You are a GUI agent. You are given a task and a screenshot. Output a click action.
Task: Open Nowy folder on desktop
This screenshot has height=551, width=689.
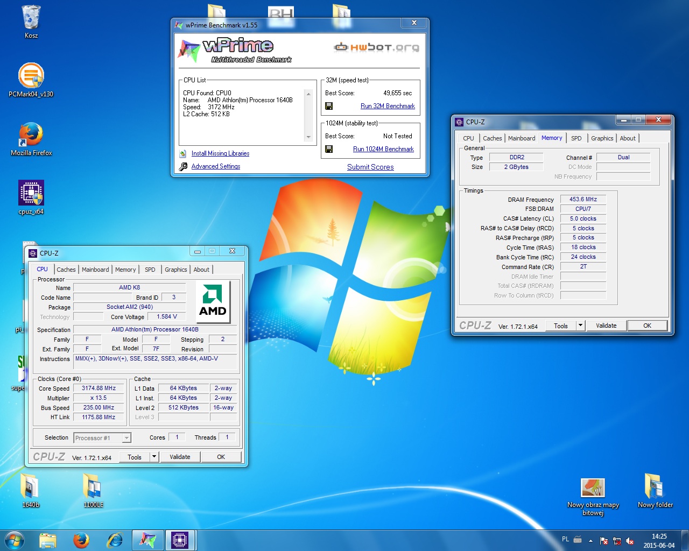[655, 490]
